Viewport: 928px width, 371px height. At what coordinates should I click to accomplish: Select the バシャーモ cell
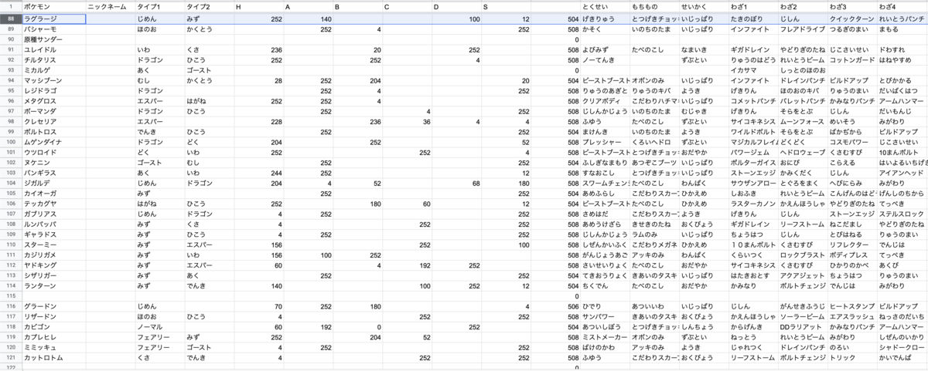pyautogui.click(x=53, y=29)
